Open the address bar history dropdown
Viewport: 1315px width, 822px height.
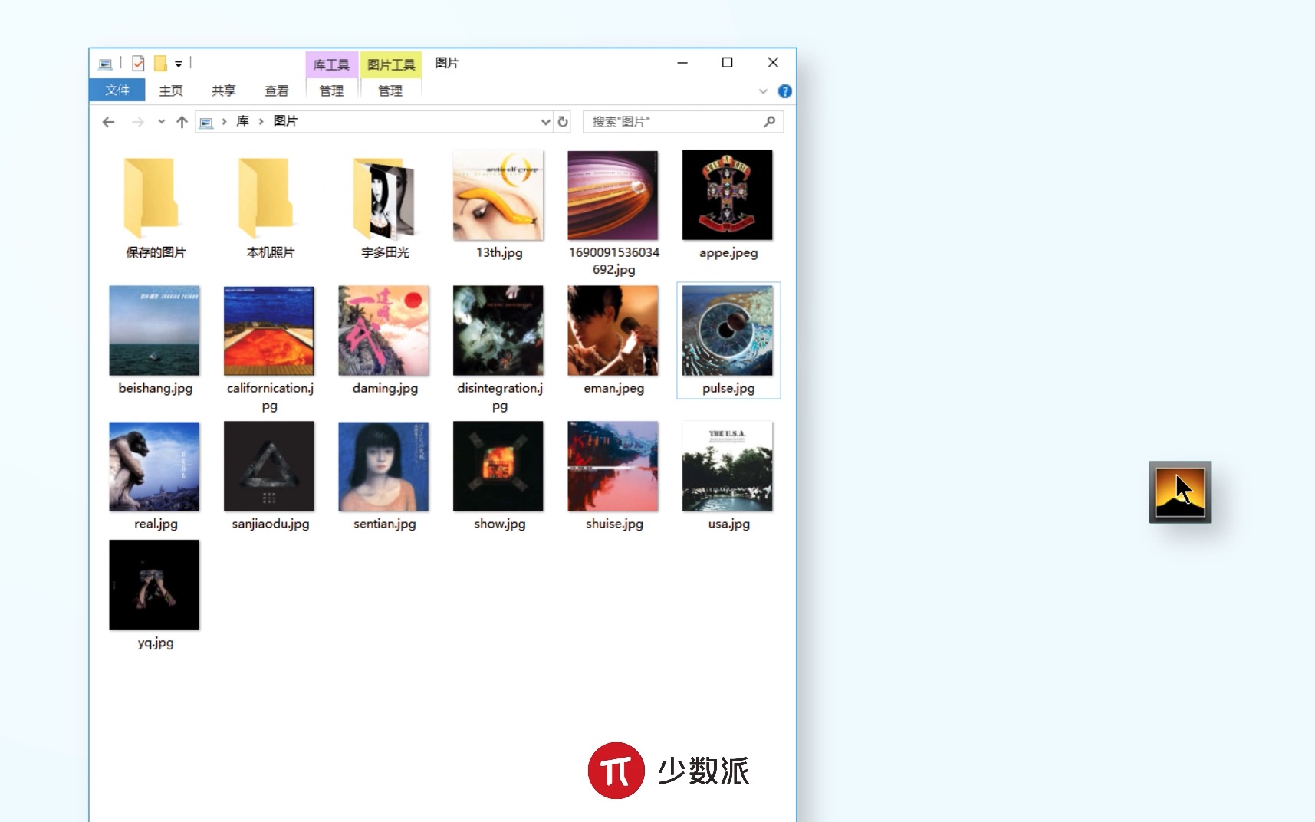click(545, 122)
